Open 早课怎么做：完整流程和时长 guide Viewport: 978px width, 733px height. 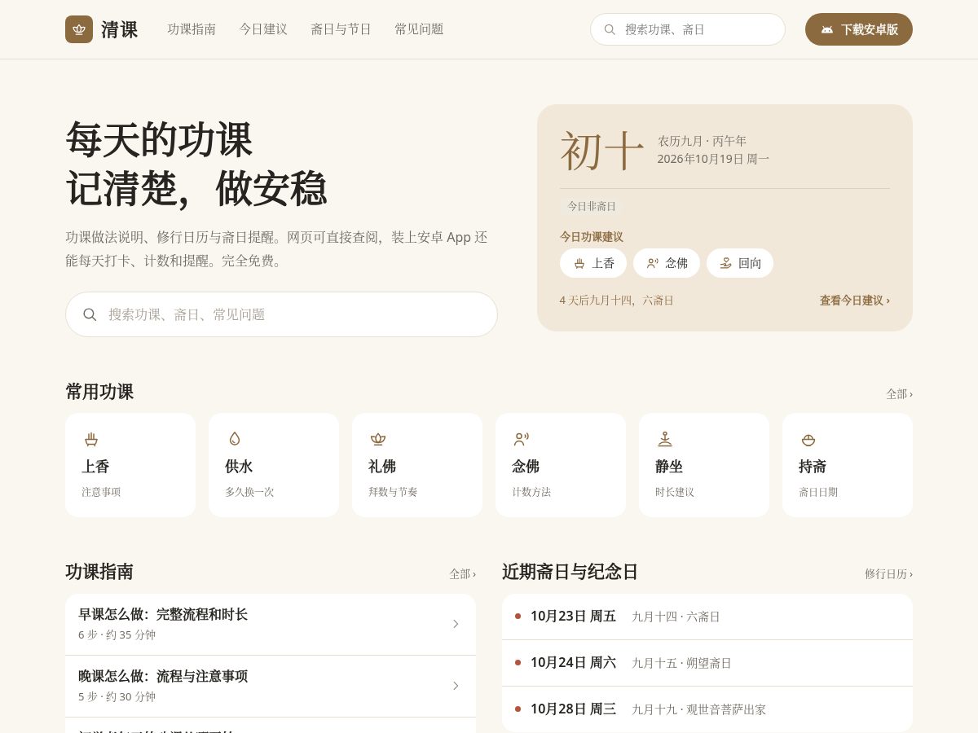[x=271, y=625]
